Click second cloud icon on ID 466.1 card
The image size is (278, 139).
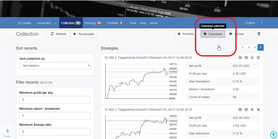(x=246, y=109)
